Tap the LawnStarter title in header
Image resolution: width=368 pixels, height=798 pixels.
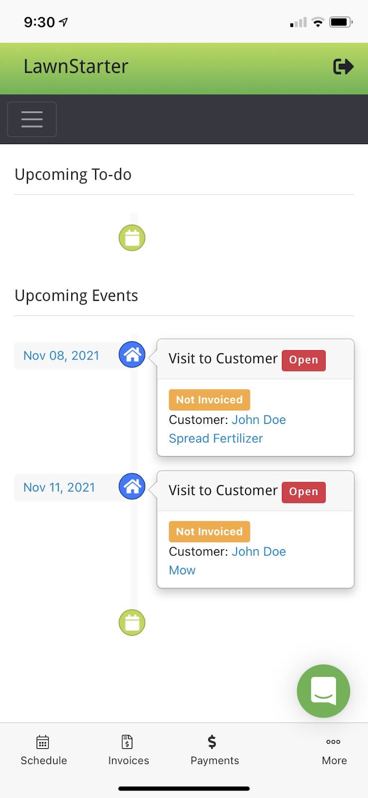click(x=76, y=66)
